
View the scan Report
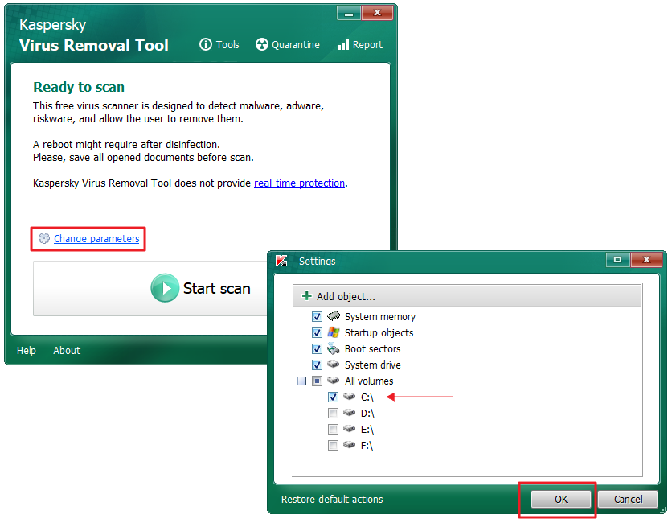click(x=344, y=44)
